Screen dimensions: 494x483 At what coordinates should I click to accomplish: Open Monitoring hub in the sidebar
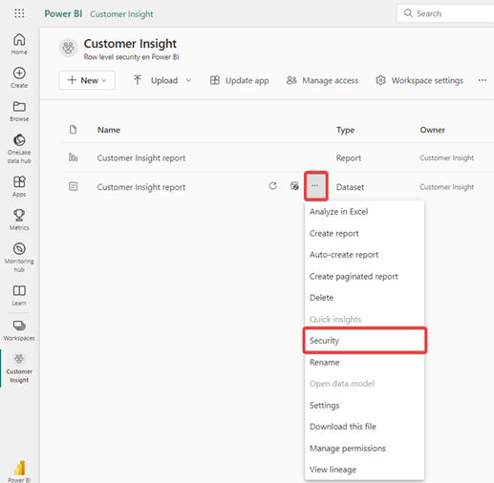tap(19, 257)
